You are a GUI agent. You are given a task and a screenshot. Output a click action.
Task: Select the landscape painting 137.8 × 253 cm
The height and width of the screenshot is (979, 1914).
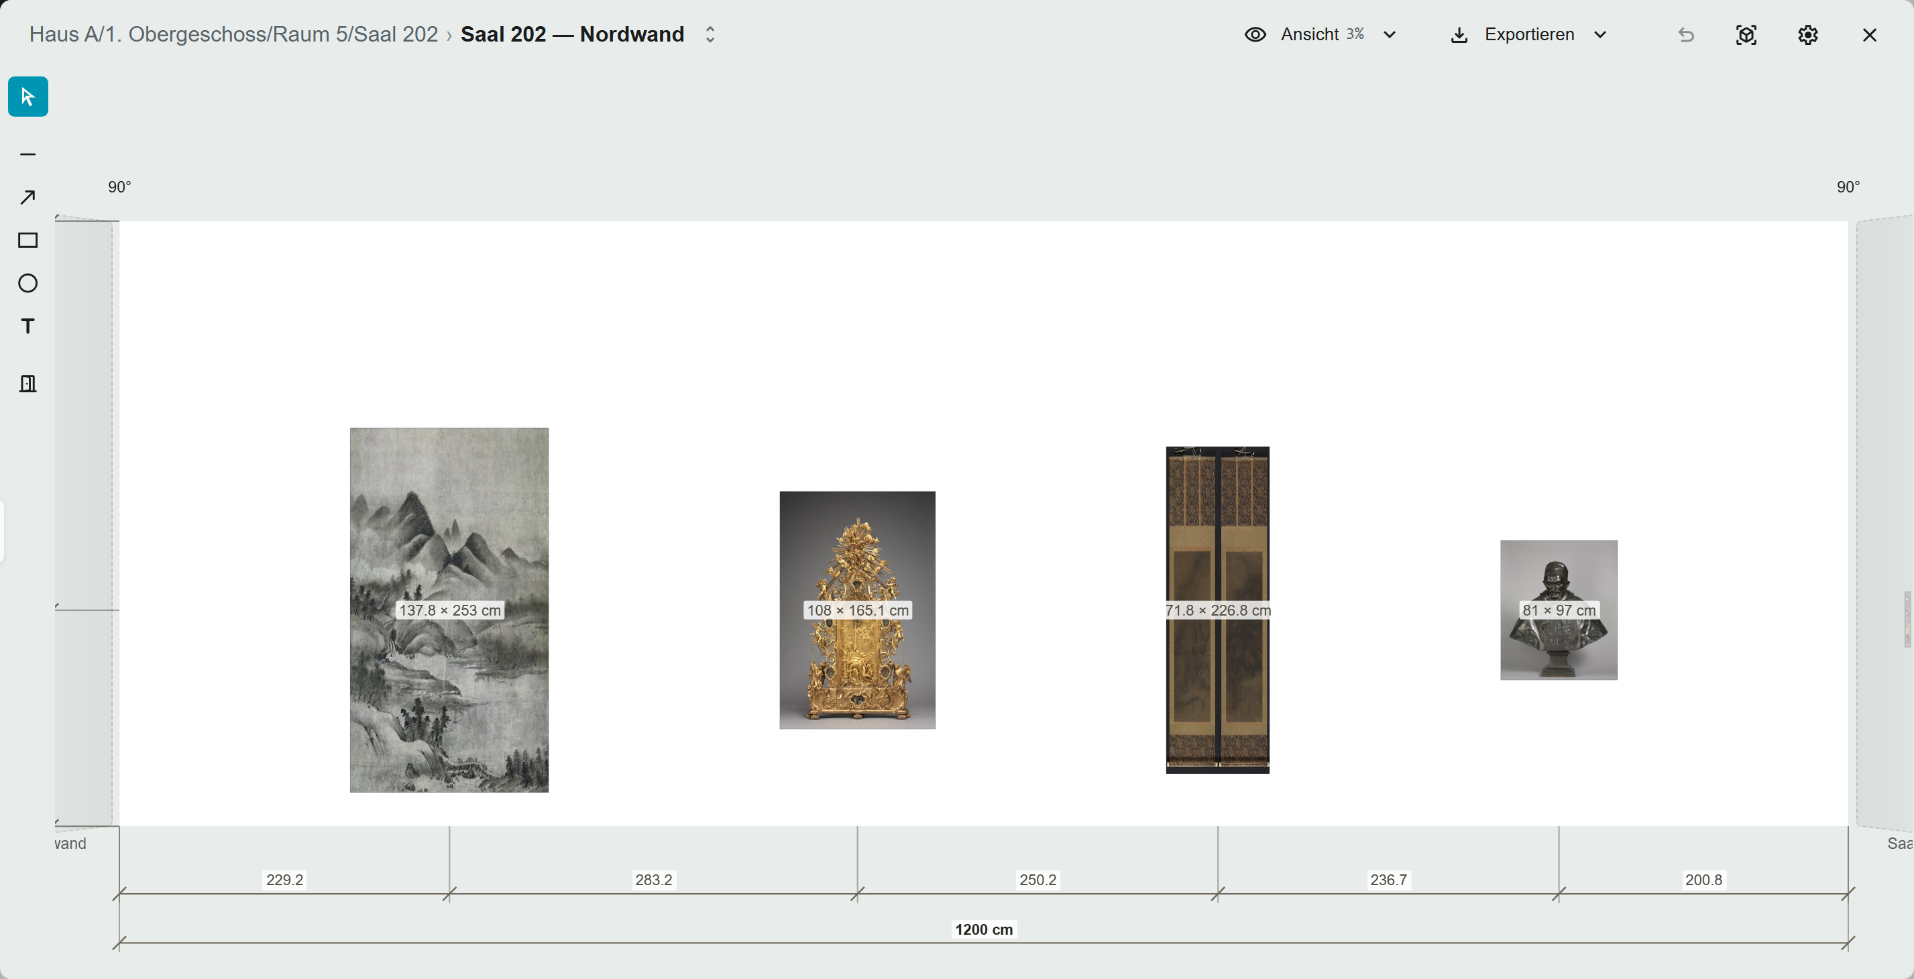point(449,610)
